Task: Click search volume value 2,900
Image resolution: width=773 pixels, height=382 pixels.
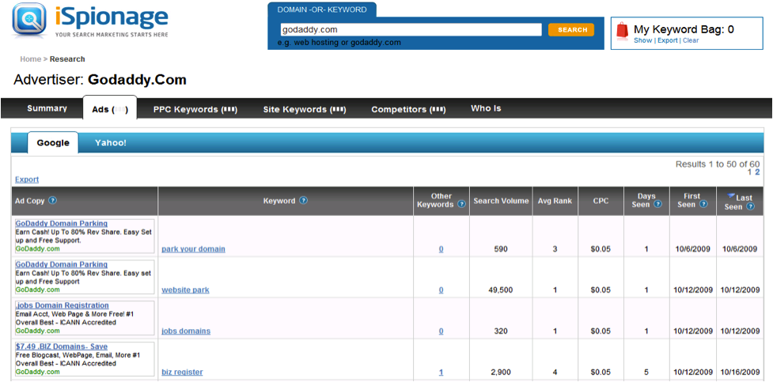Action: pyautogui.click(x=501, y=373)
